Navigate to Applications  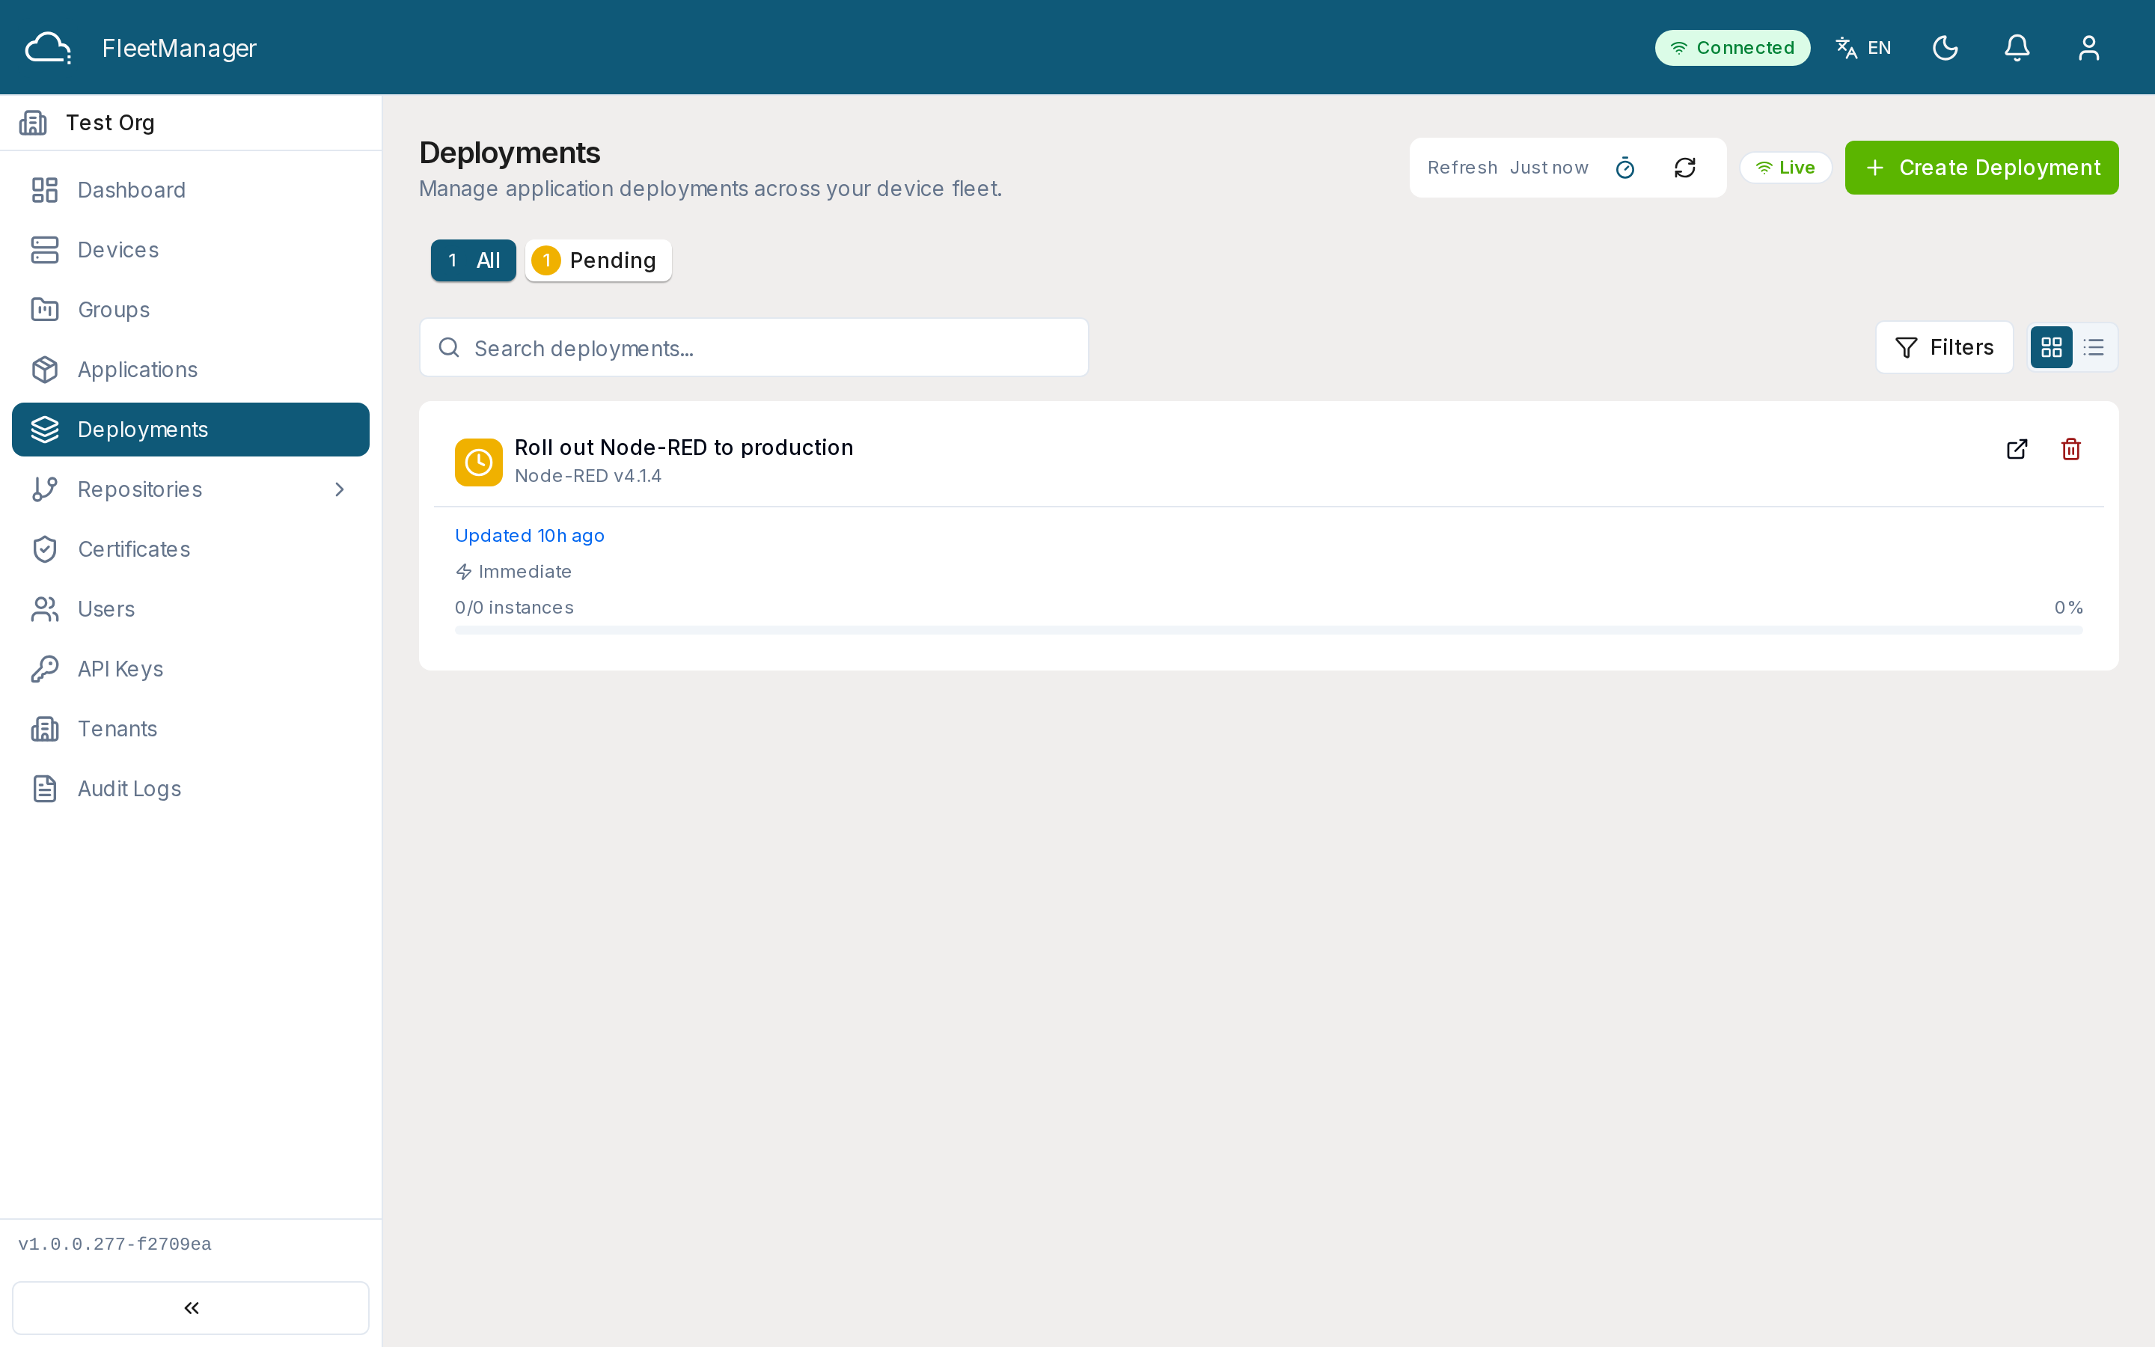tap(191, 370)
